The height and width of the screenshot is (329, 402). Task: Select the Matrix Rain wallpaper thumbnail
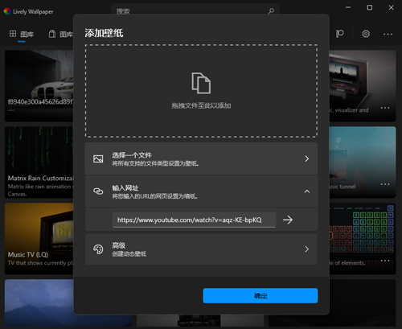click(39, 162)
